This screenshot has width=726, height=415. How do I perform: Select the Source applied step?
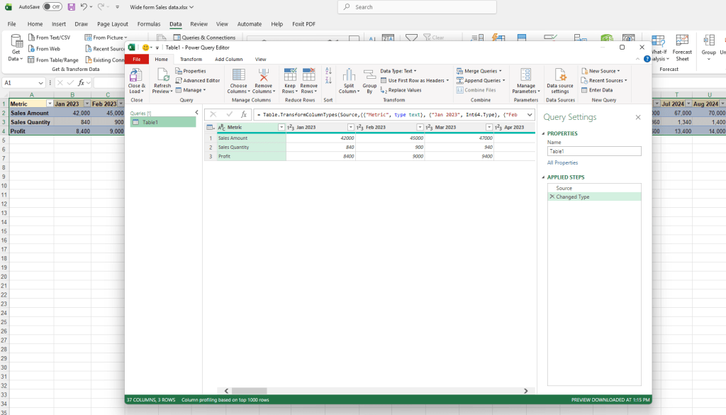(564, 188)
